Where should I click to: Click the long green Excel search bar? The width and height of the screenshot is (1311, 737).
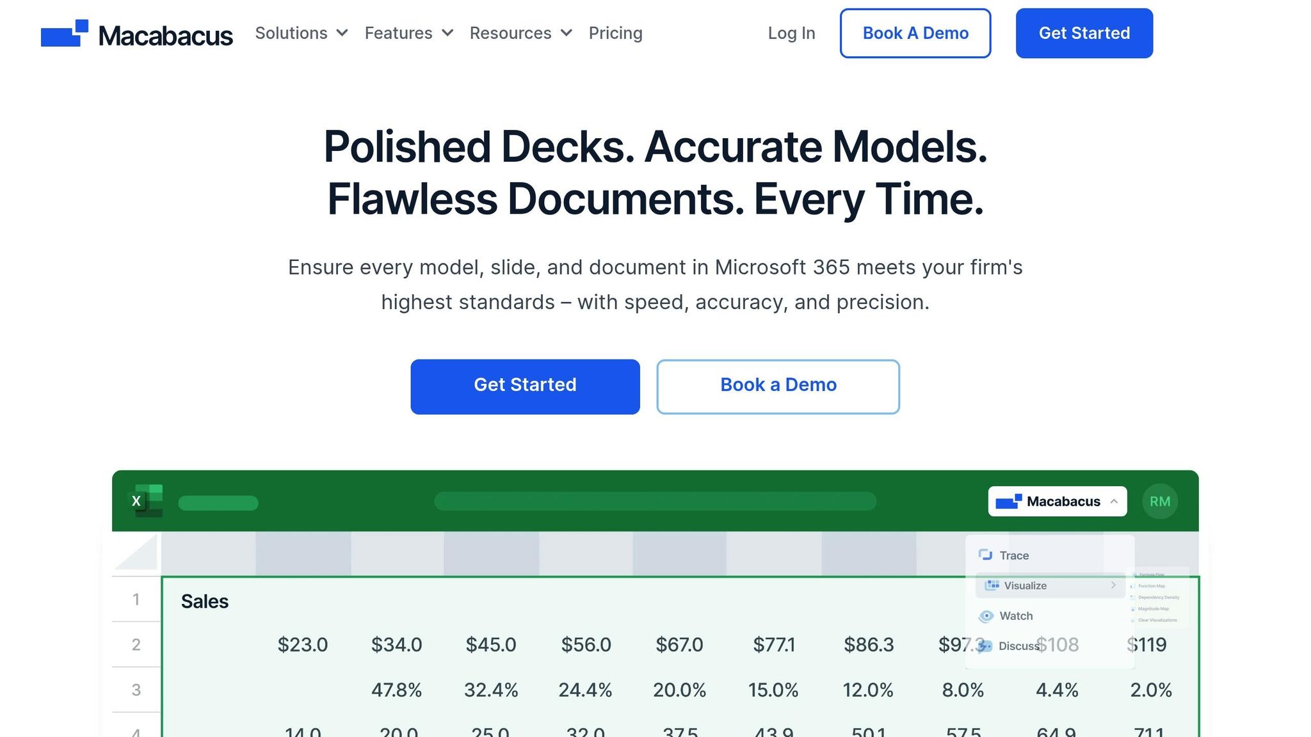pyautogui.click(x=655, y=501)
